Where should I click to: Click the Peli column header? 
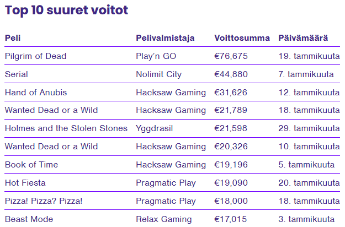pos(13,38)
